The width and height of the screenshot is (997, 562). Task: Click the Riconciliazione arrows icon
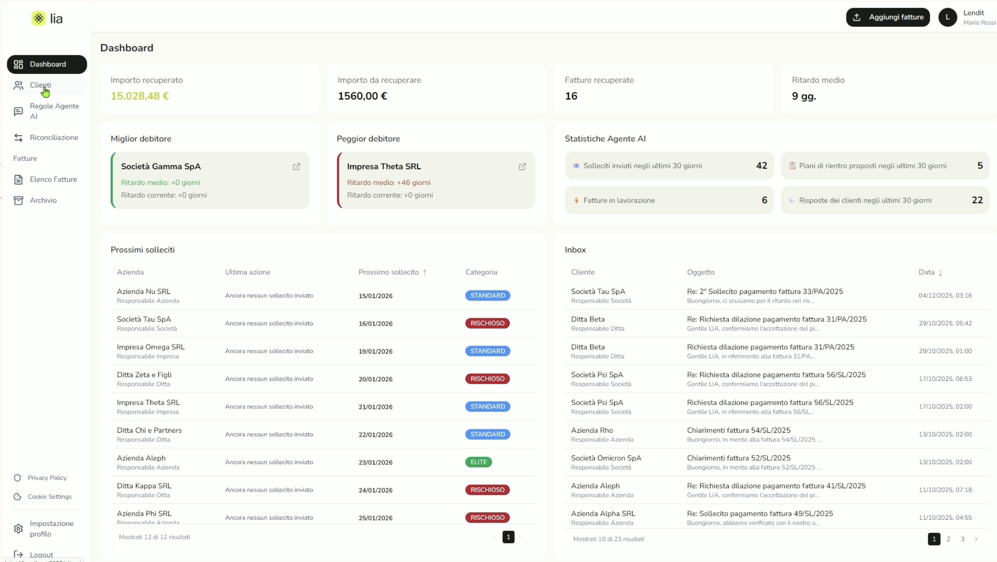pyautogui.click(x=18, y=138)
